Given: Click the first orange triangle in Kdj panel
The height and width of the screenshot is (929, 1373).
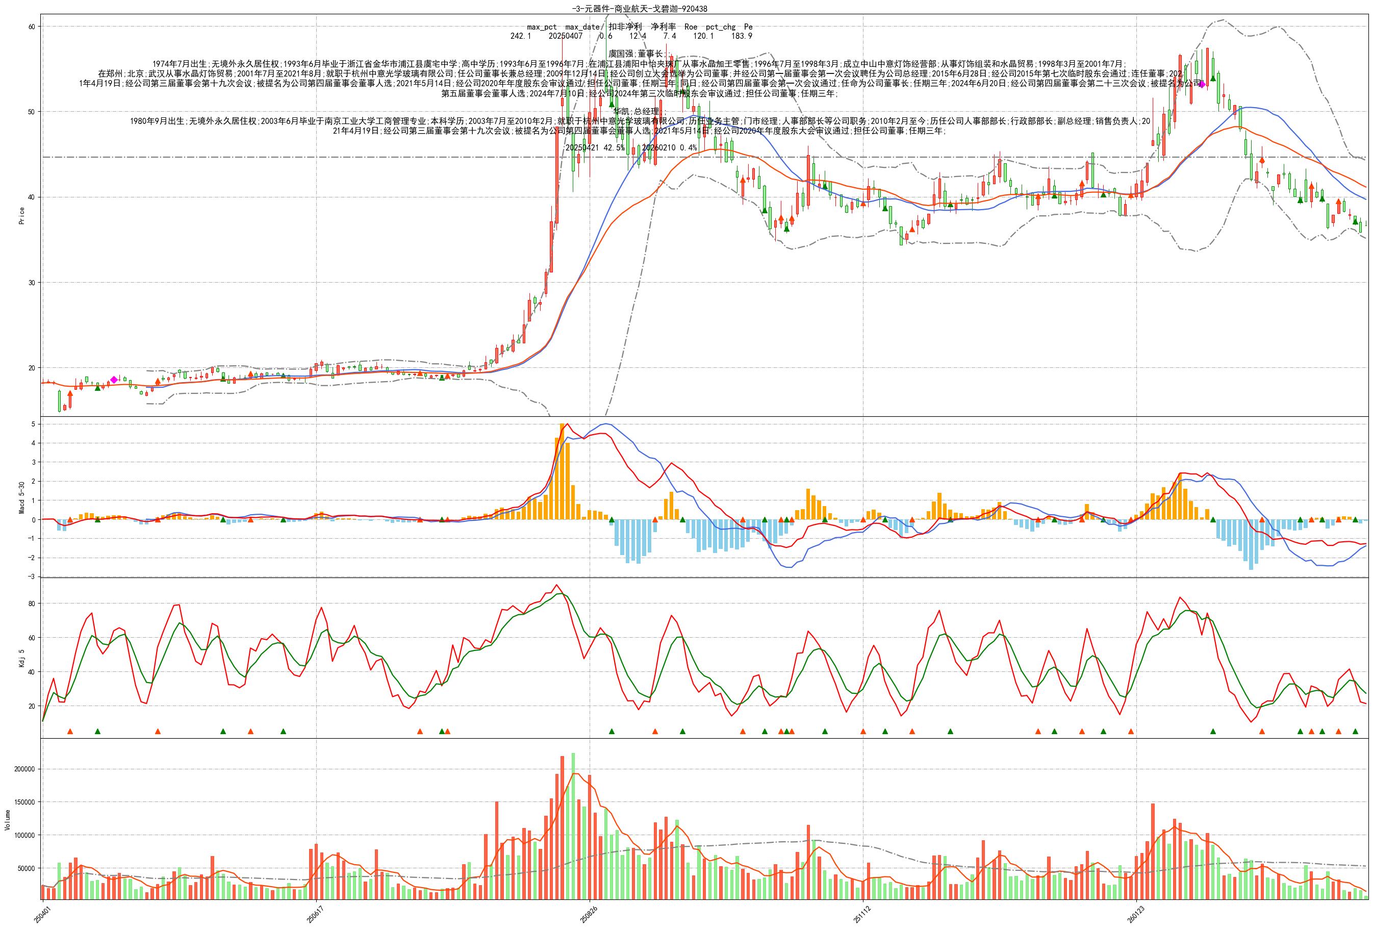Looking at the screenshot, I should (x=70, y=731).
